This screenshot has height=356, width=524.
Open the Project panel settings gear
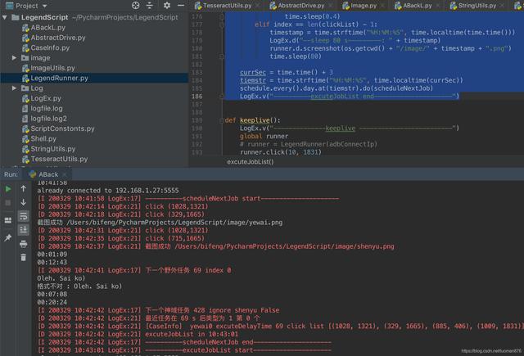167,6
